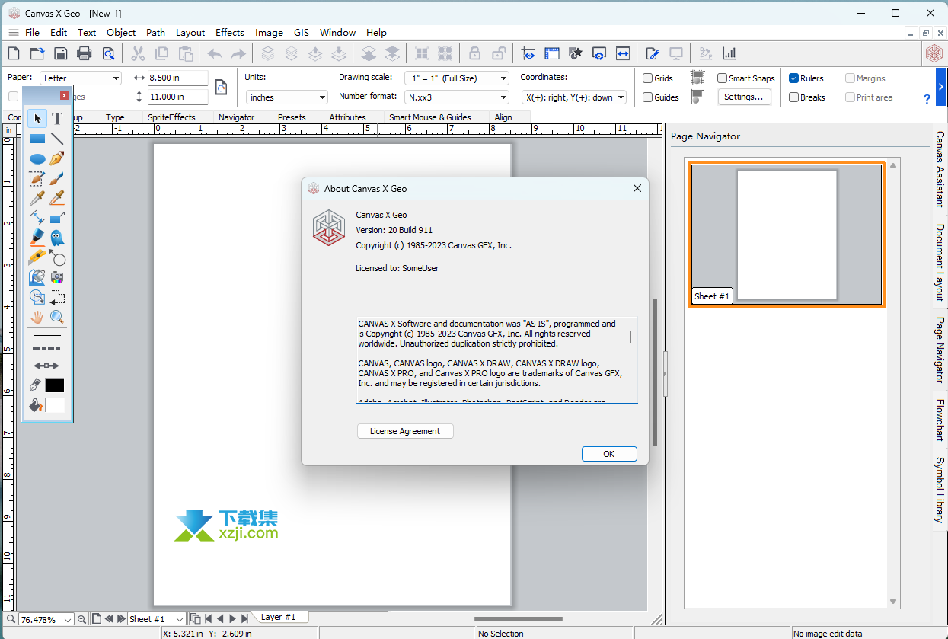Choose the Rectangle tool
948x639 pixels.
coord(37,139)
